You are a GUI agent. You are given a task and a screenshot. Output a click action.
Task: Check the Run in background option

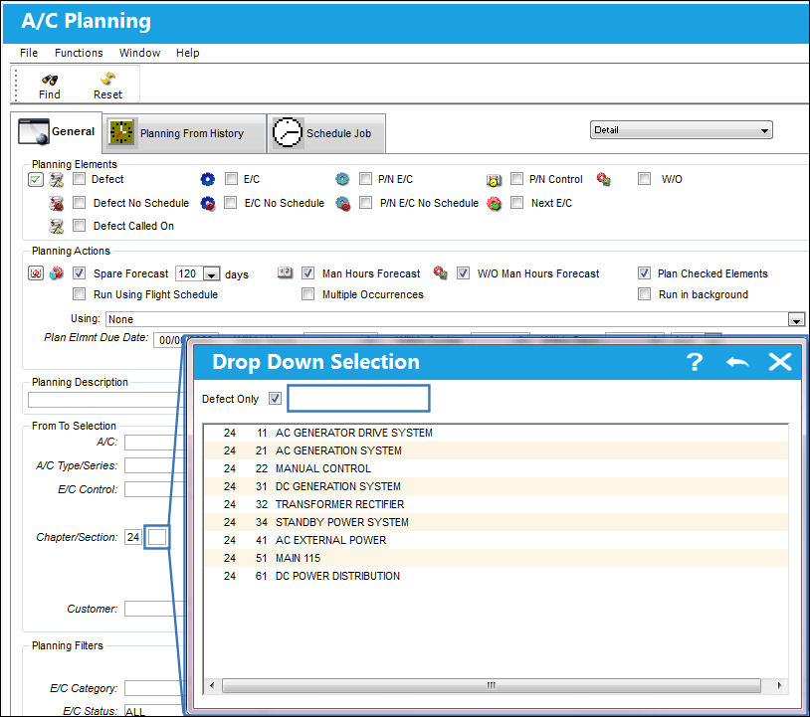[644, 294]
